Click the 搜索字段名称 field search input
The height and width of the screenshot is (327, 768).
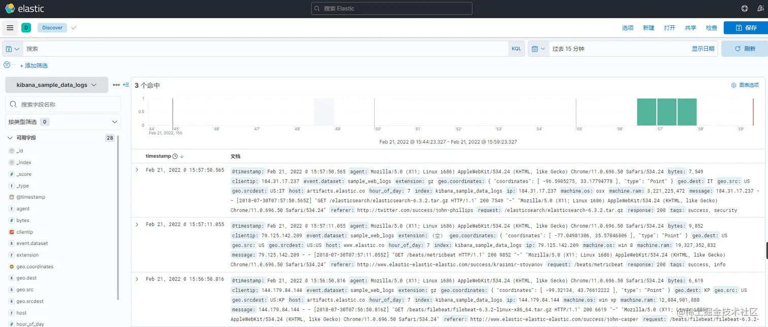coord(63,104)
